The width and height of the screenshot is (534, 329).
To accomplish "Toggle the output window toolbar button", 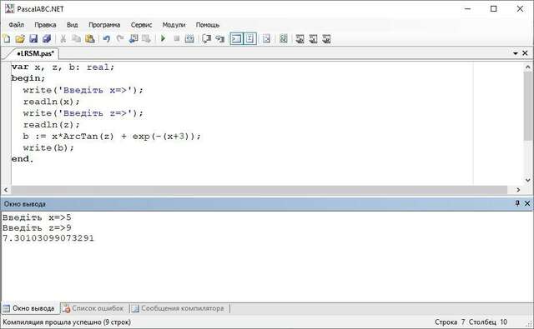I will (x=236, y=39).
